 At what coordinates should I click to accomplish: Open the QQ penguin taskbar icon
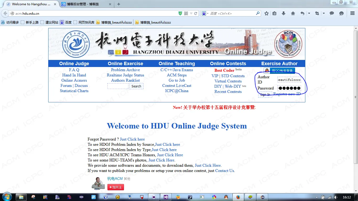tap(226, 197)
